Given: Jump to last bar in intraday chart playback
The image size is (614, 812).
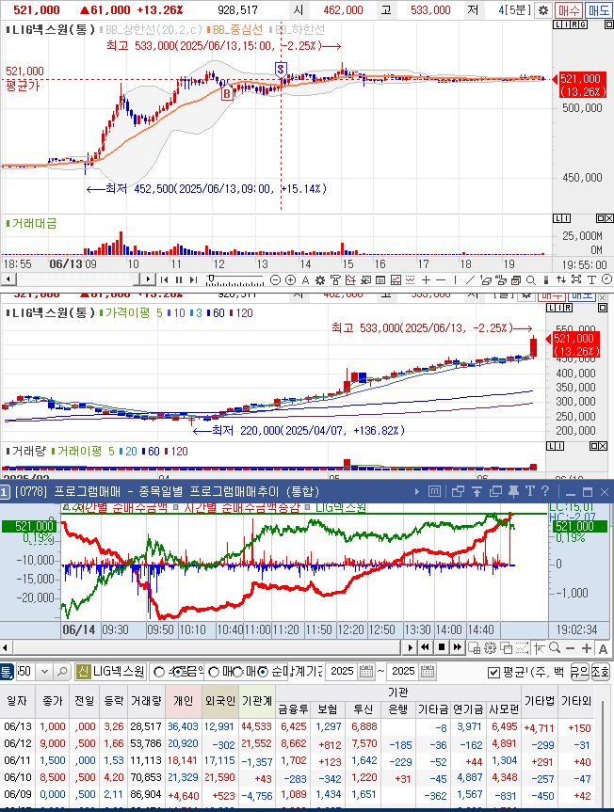Looking at the screenshot, I should [193, 280].
